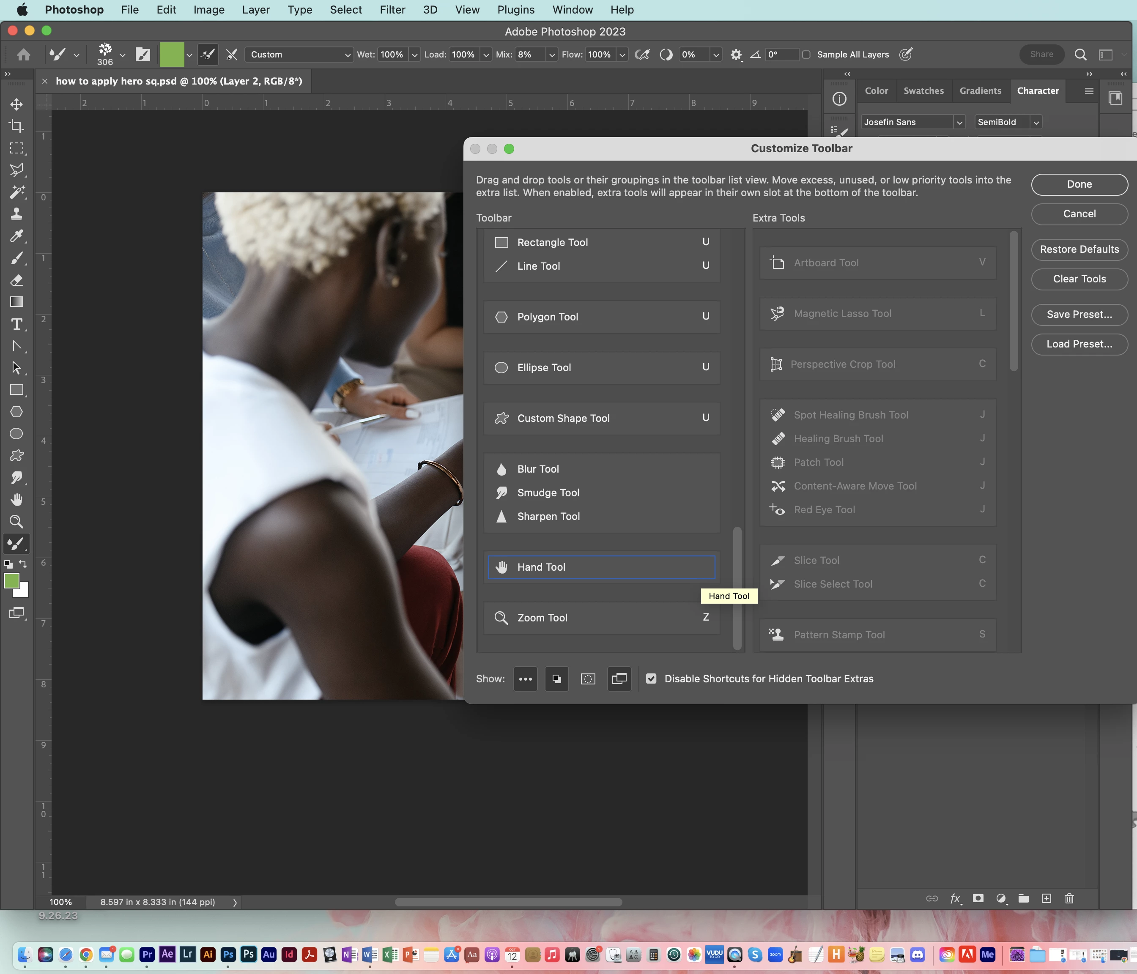Switch to the Swatches tab

click(923, 91)
